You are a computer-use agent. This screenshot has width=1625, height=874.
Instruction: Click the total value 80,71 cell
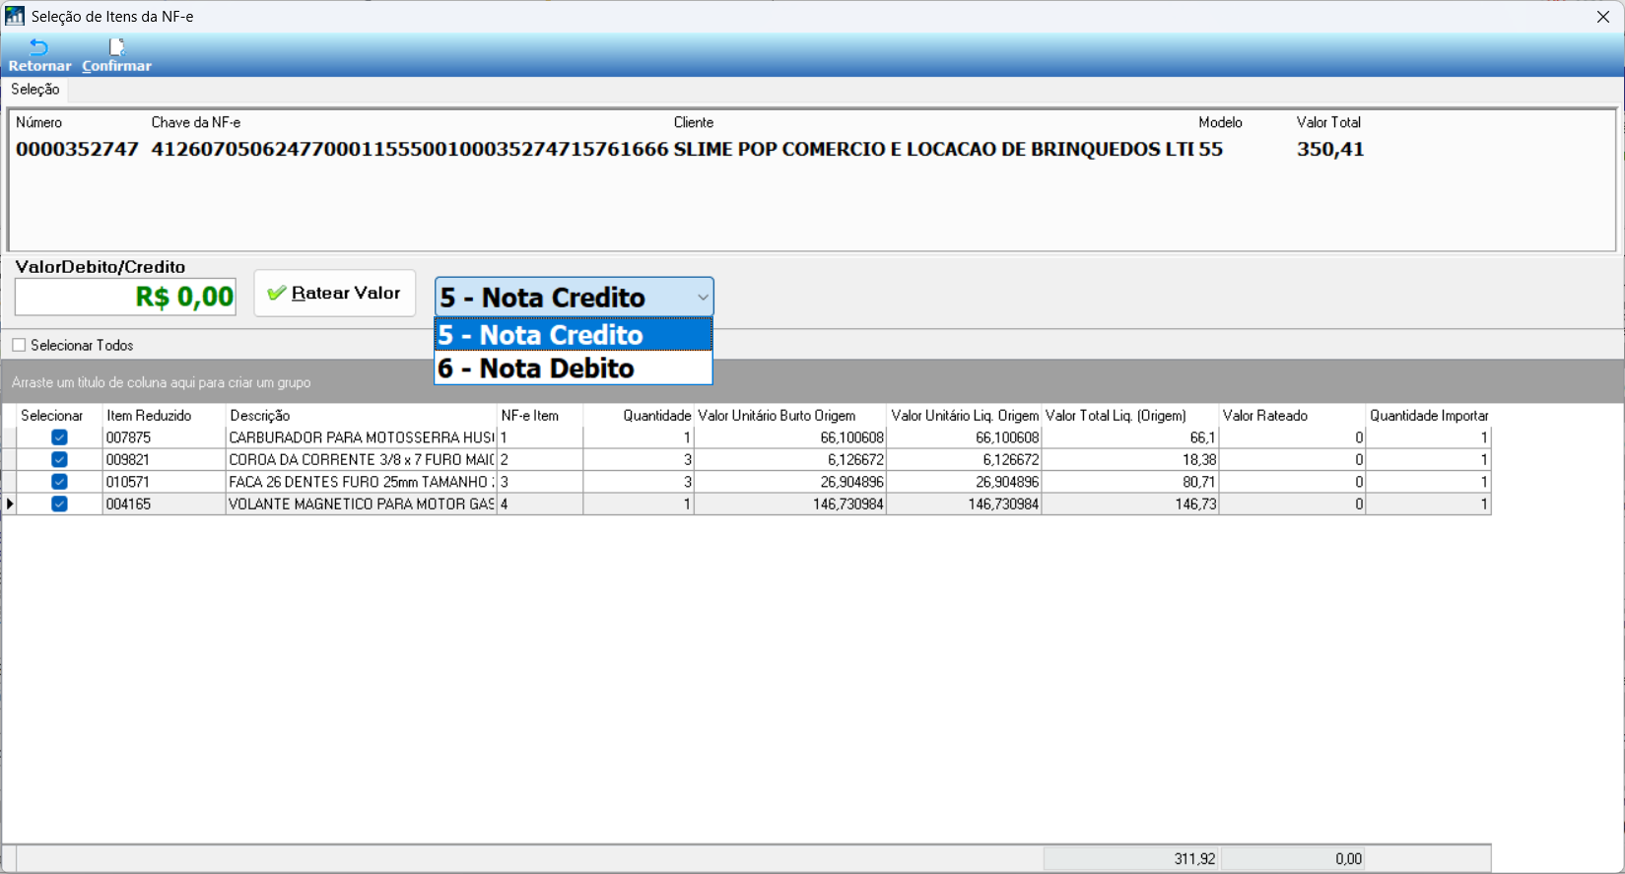pos(1130,482)
